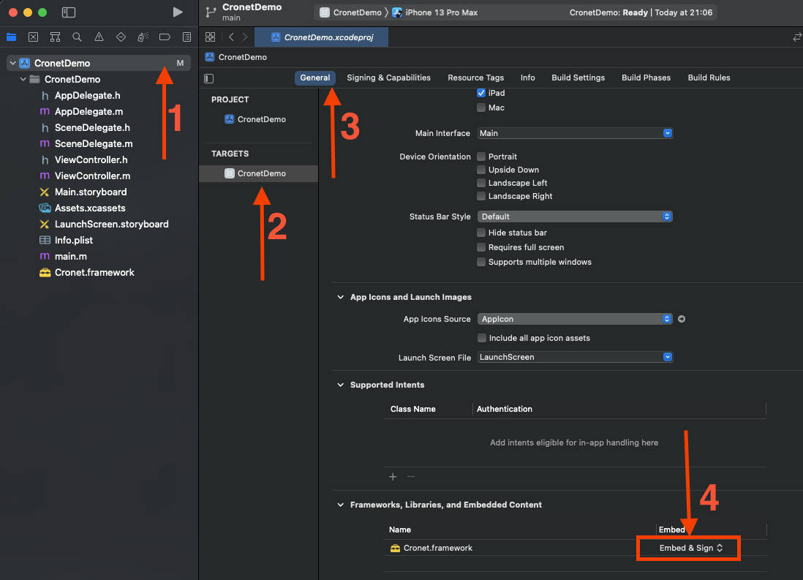The image size is (803, 580).
Task: Switch to General tab
Action: [315, 78]
